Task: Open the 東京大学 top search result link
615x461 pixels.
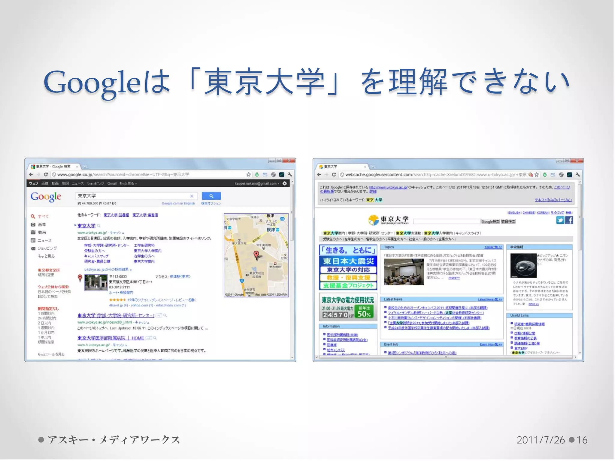Action: pyautogui.click(x=86, y=226)
